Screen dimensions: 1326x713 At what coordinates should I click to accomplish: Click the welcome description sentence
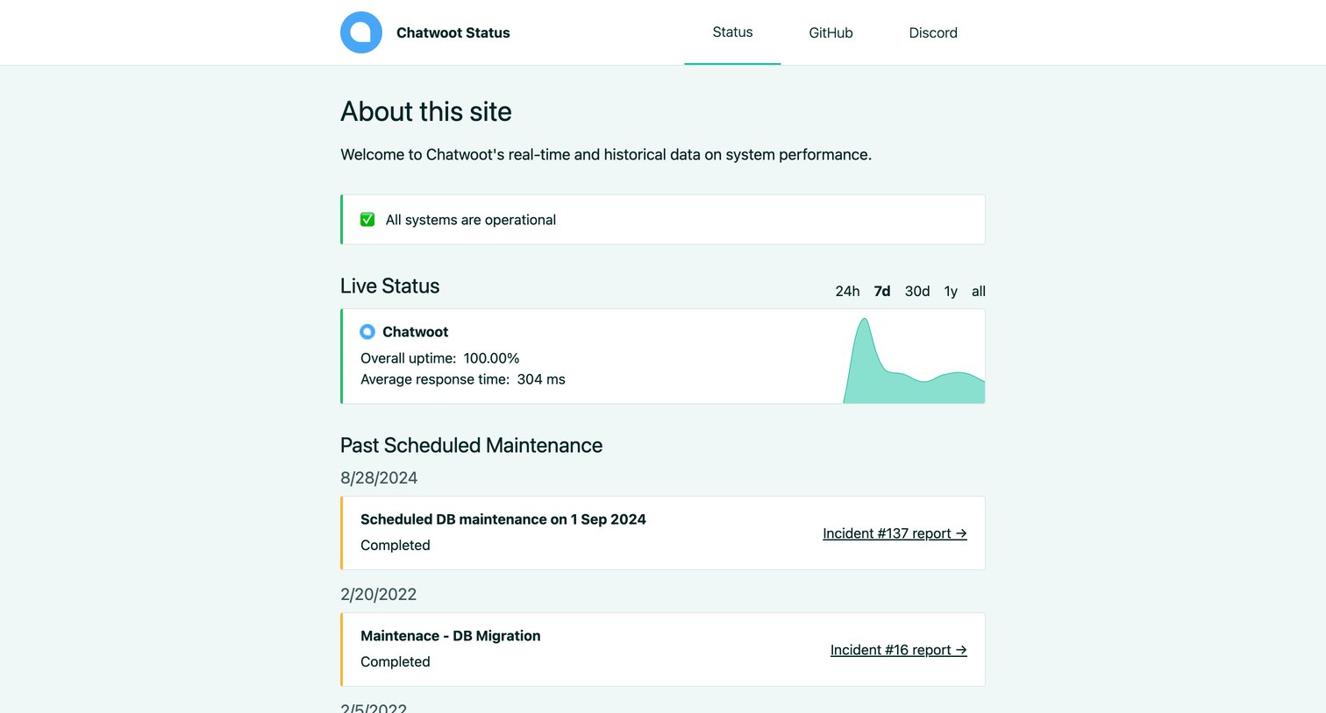pos(606,155)
